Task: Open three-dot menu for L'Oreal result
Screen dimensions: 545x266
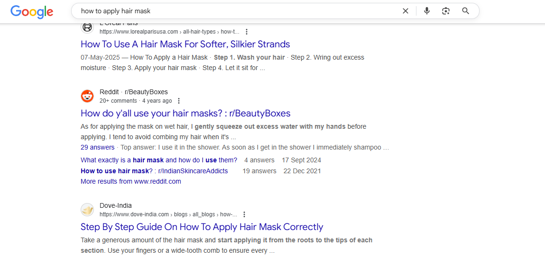Action: (x=247, y=32)
